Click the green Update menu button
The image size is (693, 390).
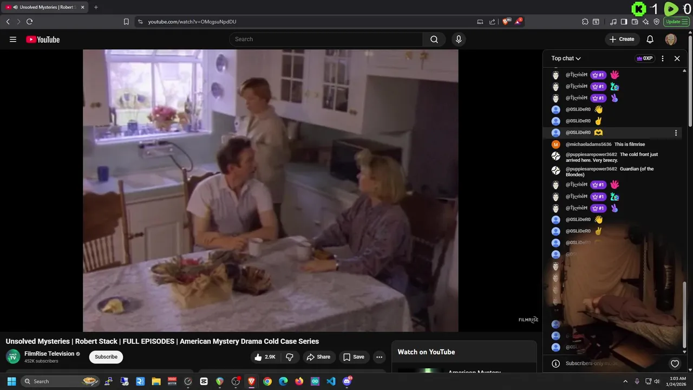(x=676, y=22)
